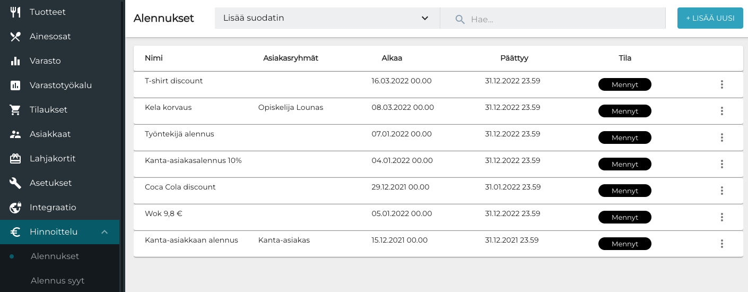This screenshot has width=748, height=292.
Task: Click the Asetukset wrench icon
Action: point(15,183)
